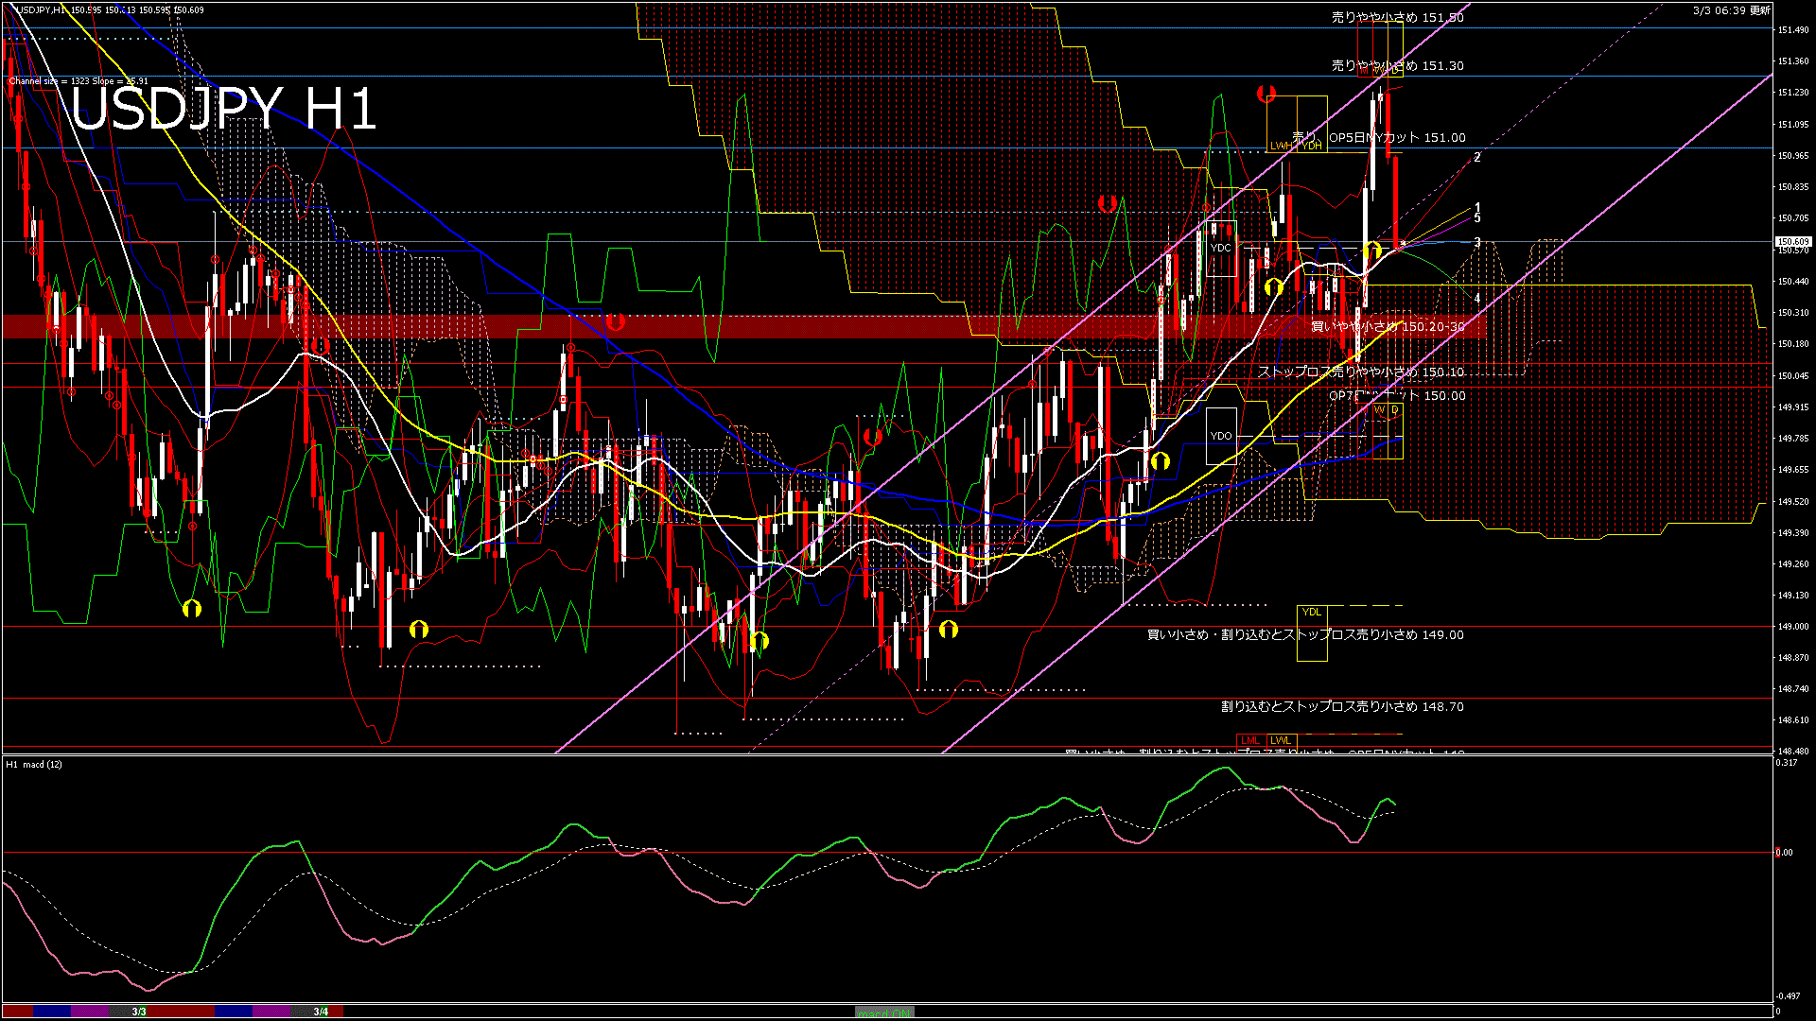Click the 3/4 date marker on session bar
This screenshot has width=1816, height=1021.
(321, 1012)
